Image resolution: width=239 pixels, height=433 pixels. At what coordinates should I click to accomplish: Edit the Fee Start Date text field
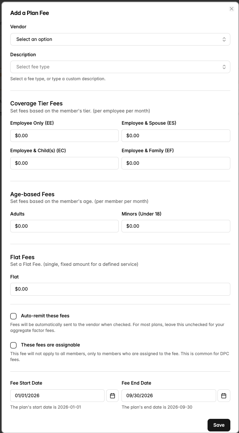pos(57,396)
